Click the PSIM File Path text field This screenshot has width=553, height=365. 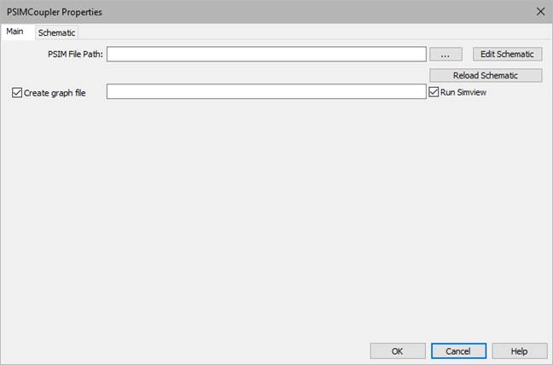265,54
